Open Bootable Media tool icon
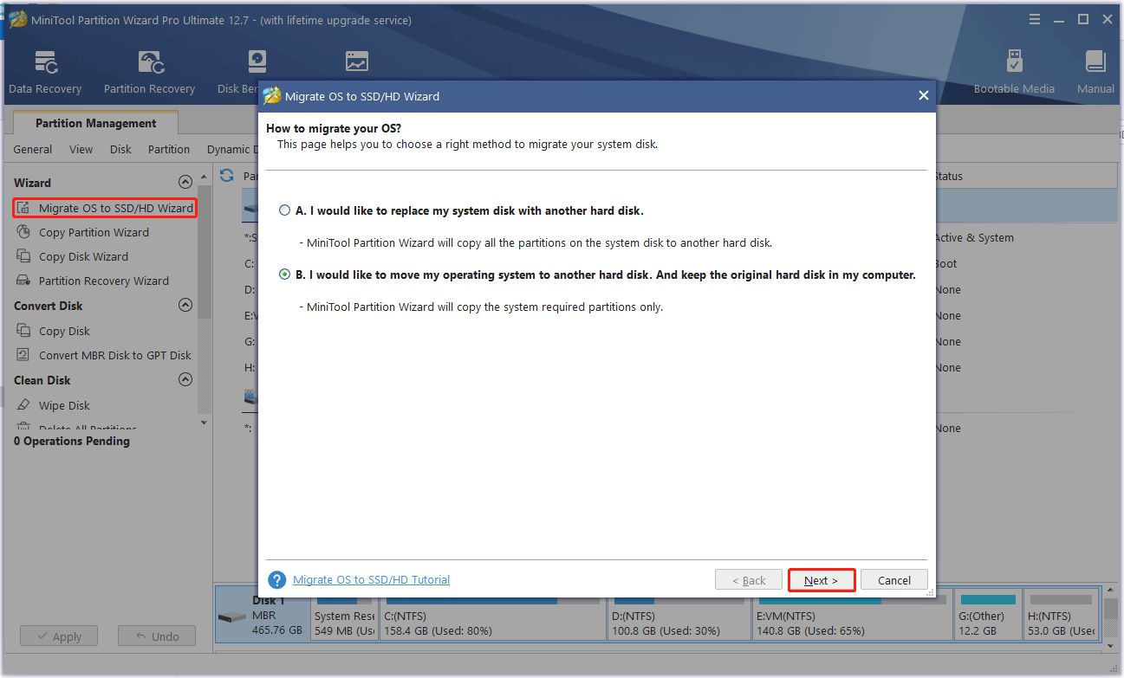 1014,61
